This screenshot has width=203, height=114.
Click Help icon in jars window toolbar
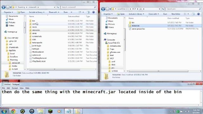coord(199,14)
